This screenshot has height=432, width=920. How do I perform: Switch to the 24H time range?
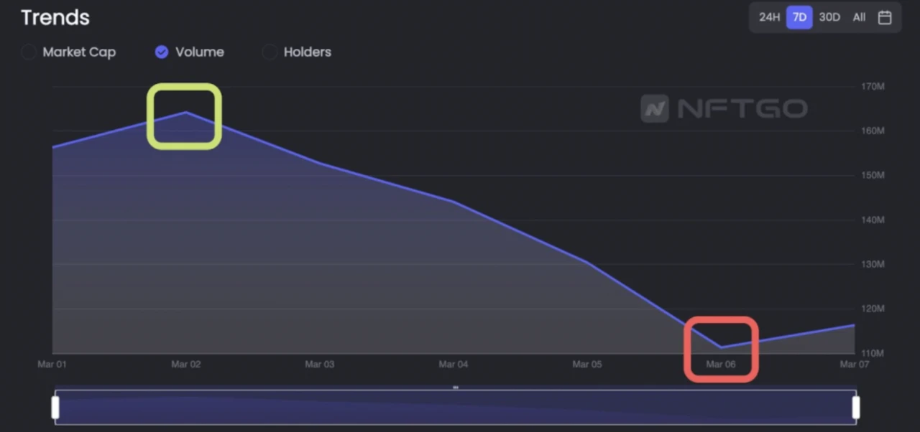769,17
